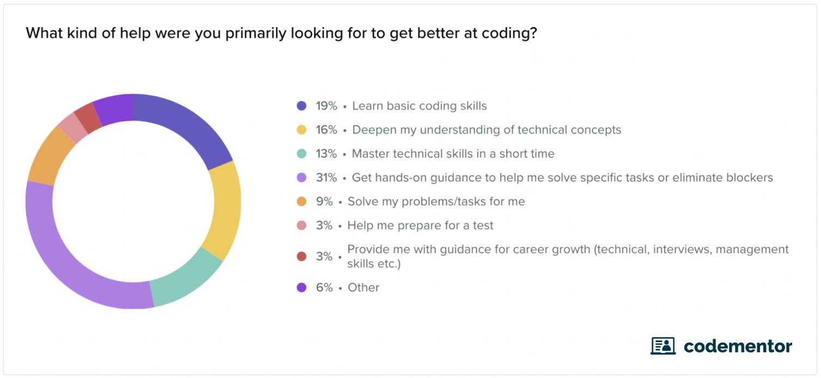Click the yellow 16% donut segment
Viewport: 821px width, 378px height.
click(225, 209)
